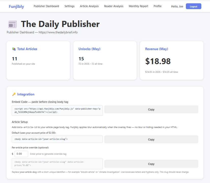Click "Per-article price override (optional):" label

coord(31,148)
